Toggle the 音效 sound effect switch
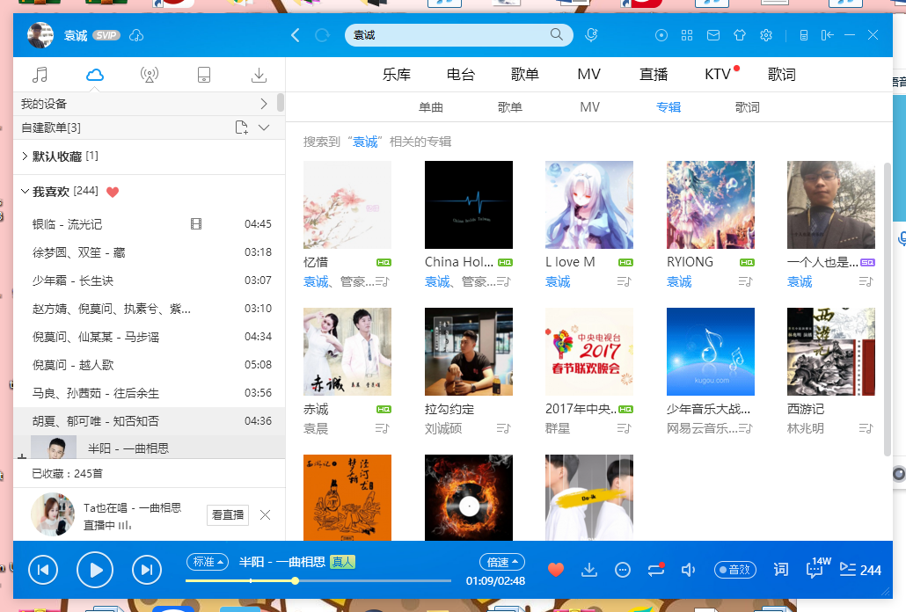The width and height of the screenshot is (906, 612). [735, 570]
